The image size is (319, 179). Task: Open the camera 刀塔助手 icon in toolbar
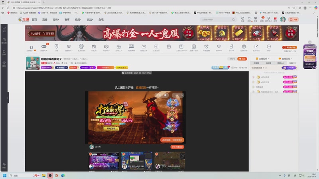[x=106, y=48]
